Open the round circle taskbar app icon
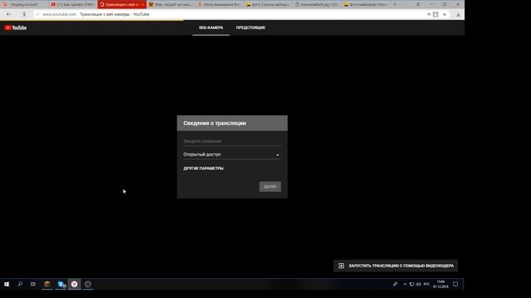 click(x=88, y=284)
